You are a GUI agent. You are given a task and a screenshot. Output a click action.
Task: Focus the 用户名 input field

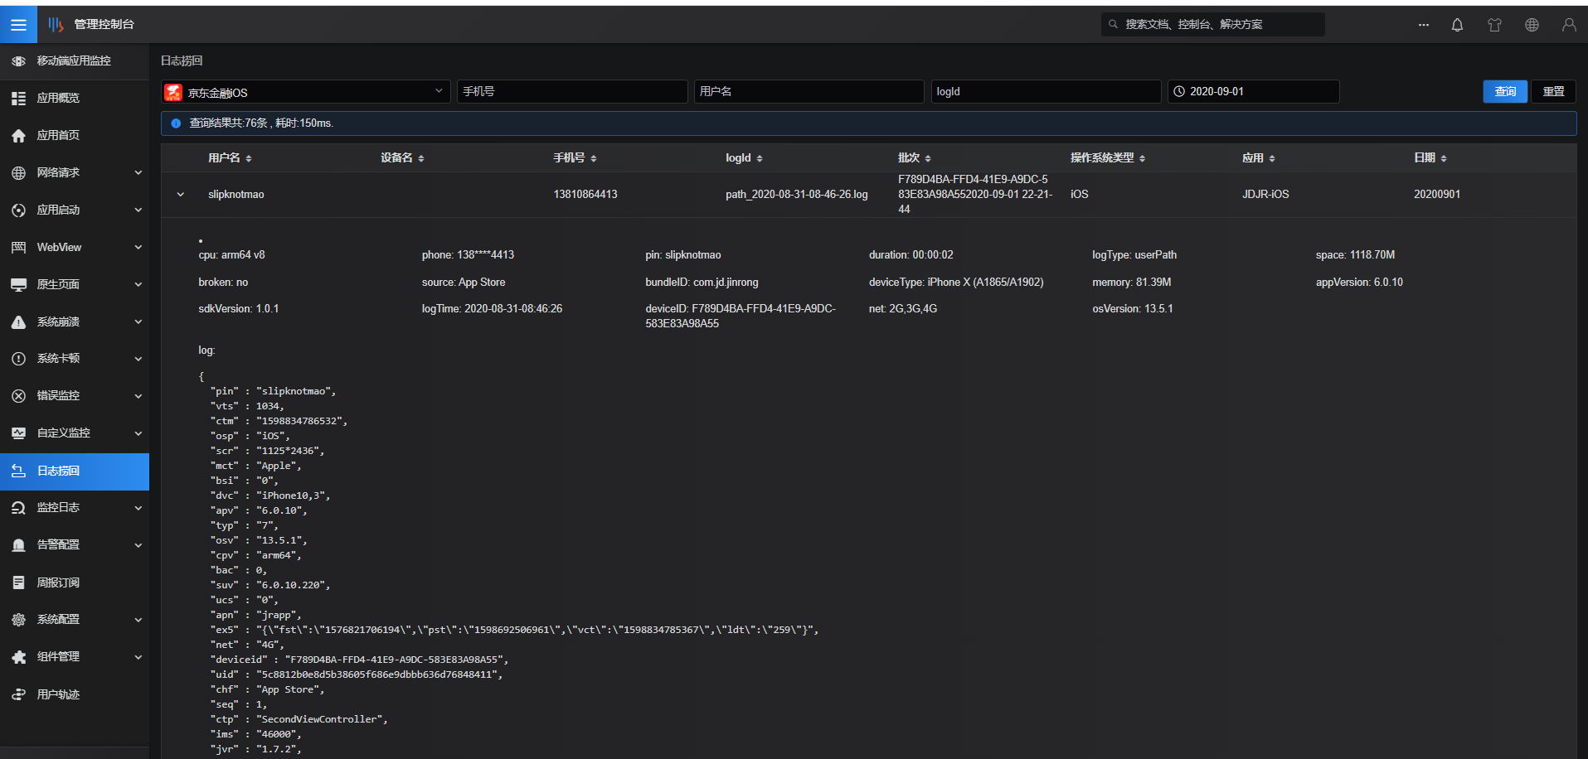click(809, 92)
